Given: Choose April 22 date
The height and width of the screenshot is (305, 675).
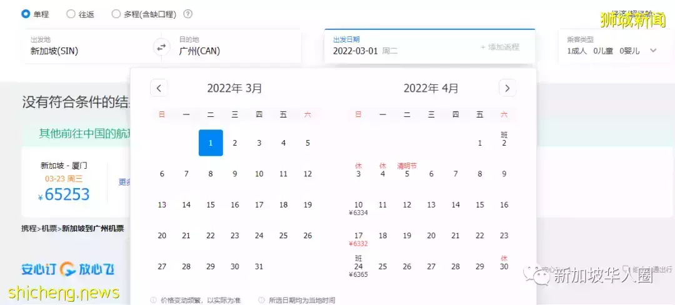Looking at the screenshot, I should (479, 236).
